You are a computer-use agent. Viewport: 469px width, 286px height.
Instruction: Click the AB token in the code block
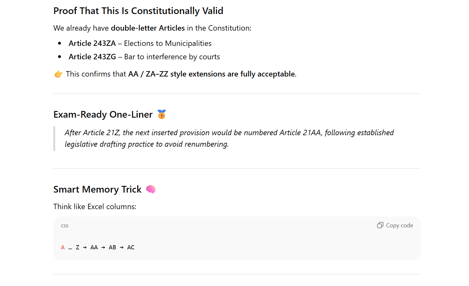(x=112, y=247)
